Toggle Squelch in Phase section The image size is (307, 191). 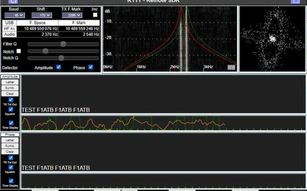(11, 167)
